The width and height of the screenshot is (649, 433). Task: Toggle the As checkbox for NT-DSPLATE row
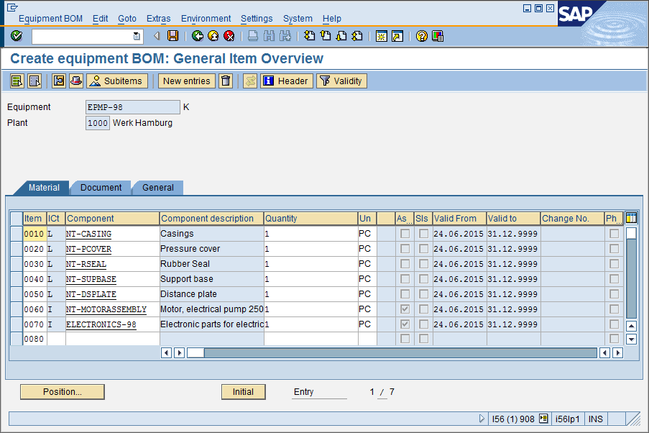tap(405, 294)
